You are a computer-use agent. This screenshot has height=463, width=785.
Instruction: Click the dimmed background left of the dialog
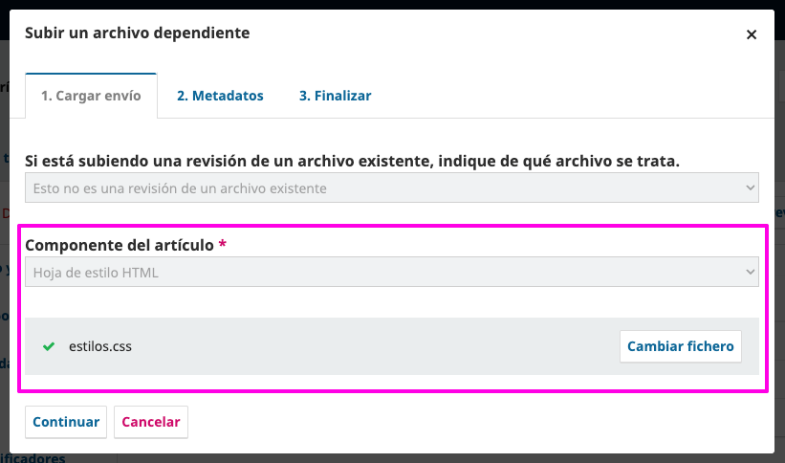point(4,287)
